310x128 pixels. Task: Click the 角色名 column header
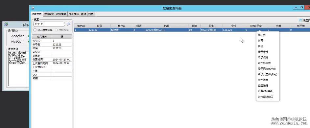click(122, 26)
